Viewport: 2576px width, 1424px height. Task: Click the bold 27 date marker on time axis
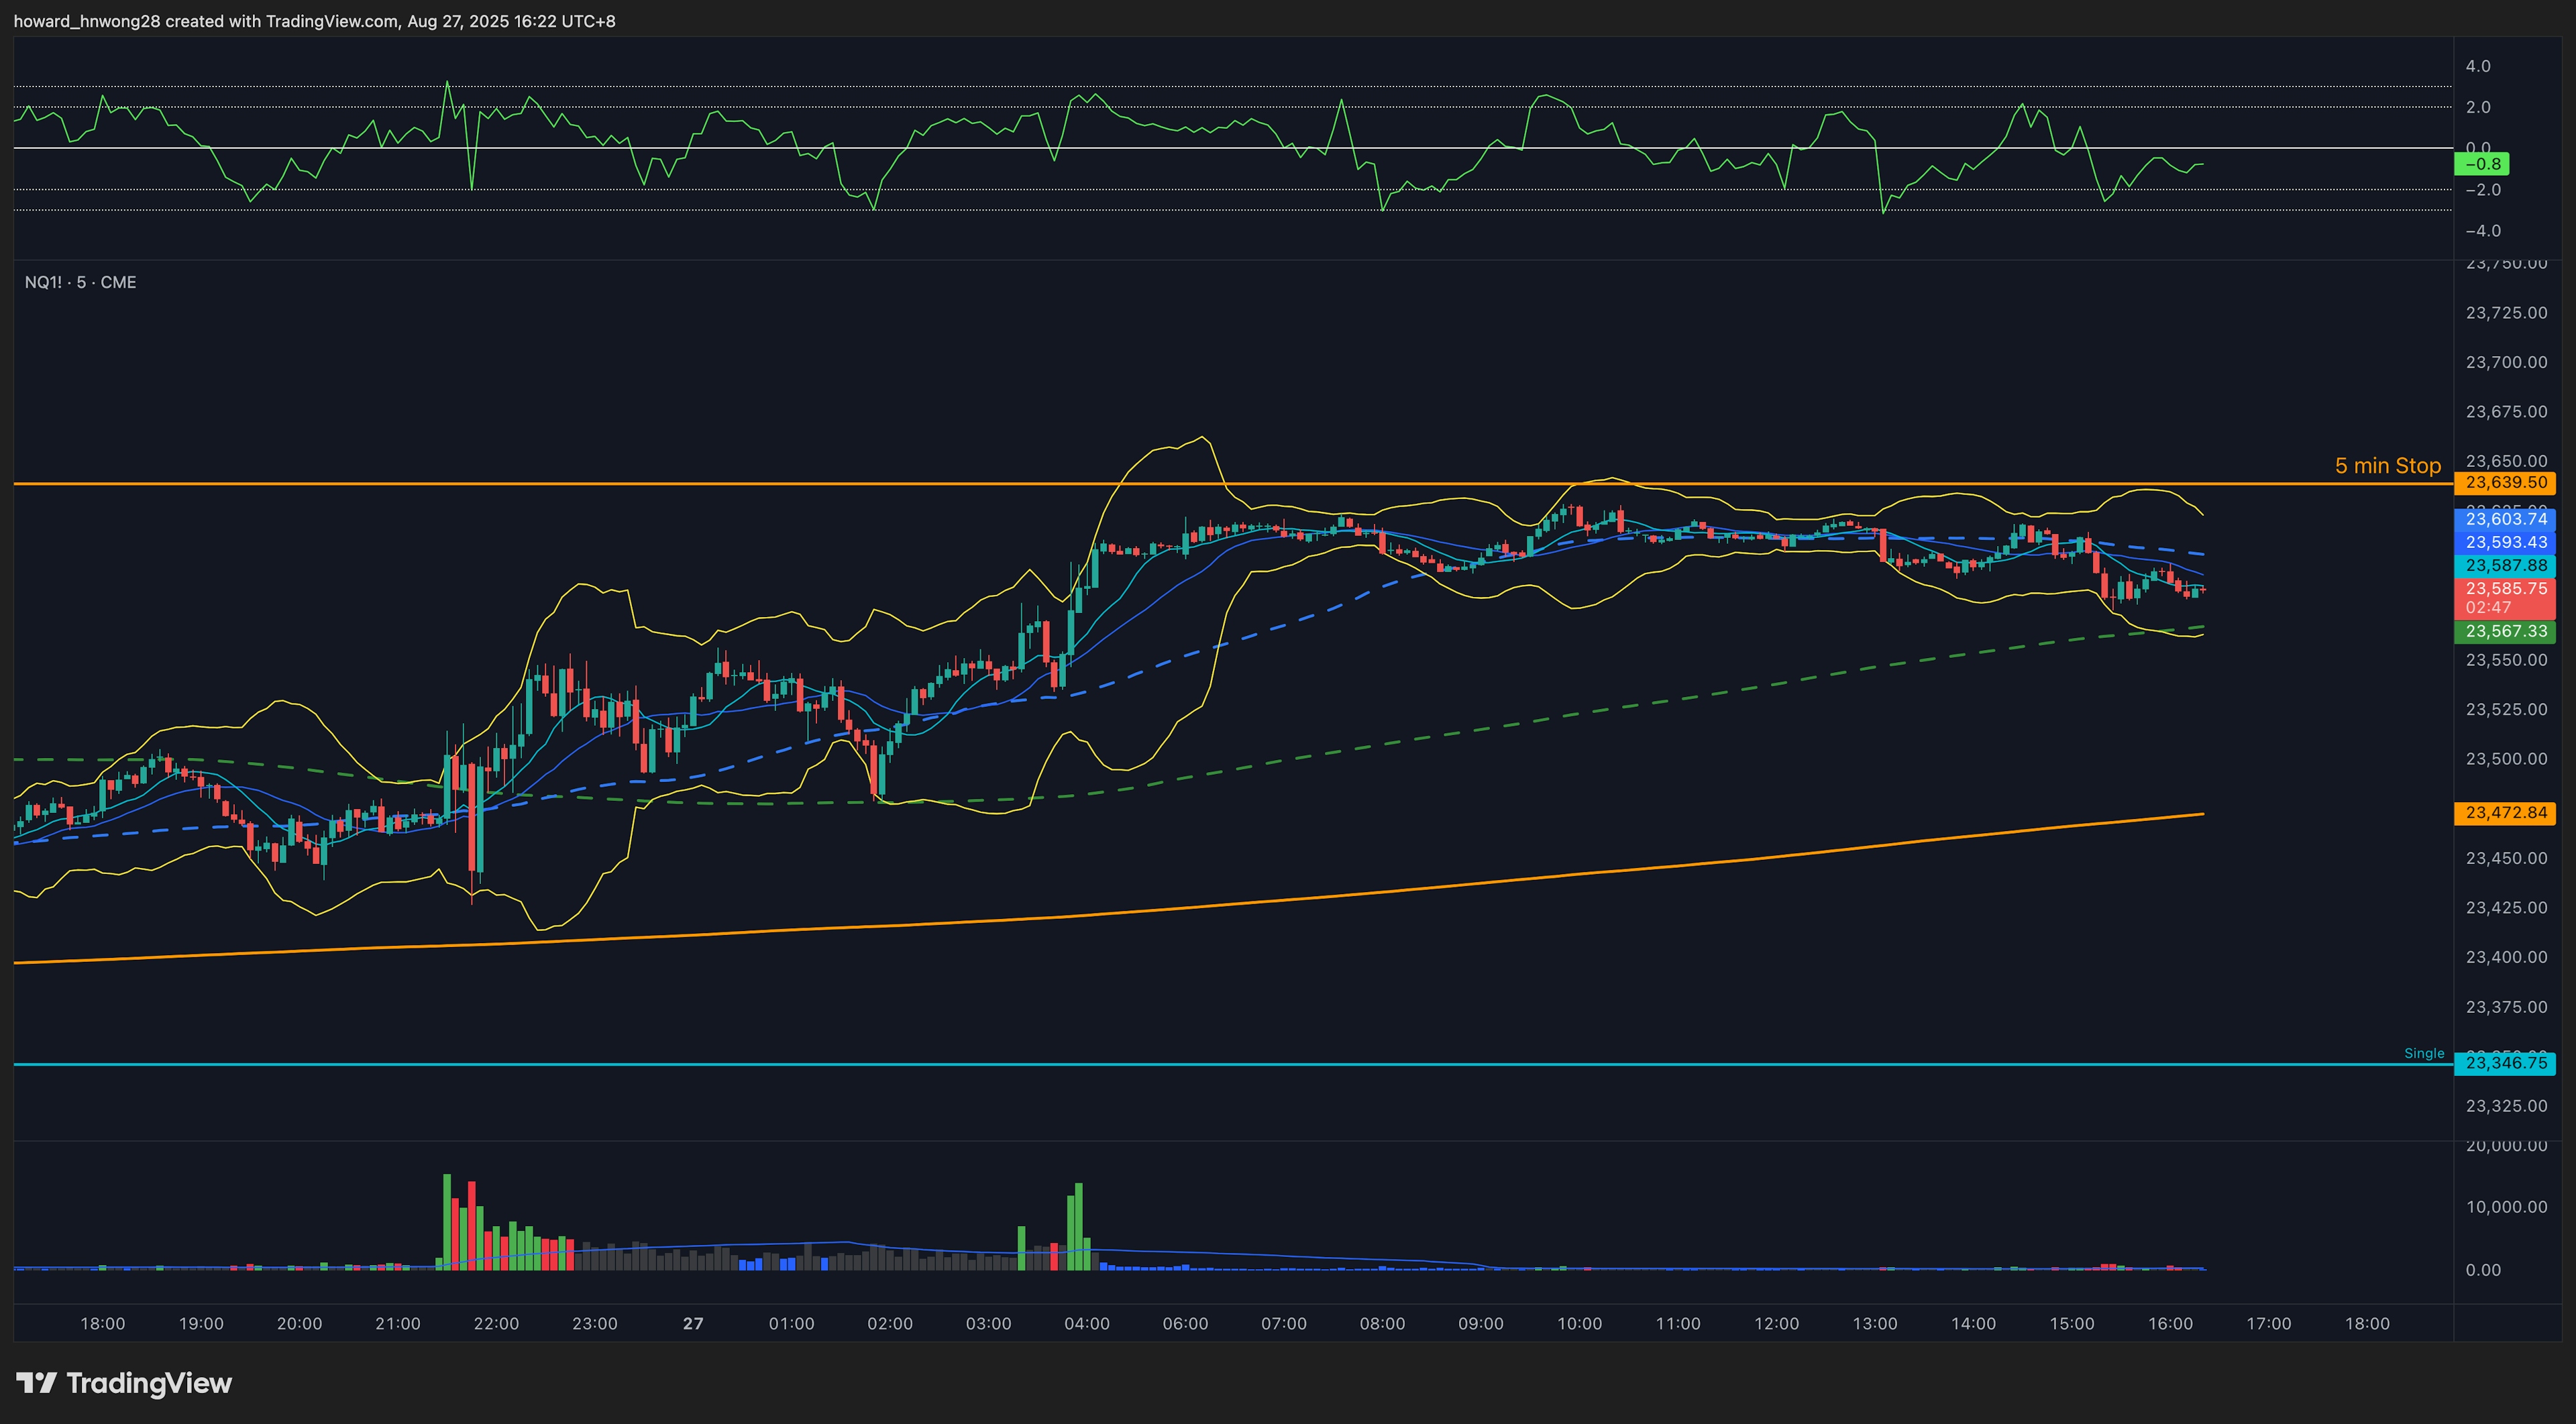(x=693, y=1324)
